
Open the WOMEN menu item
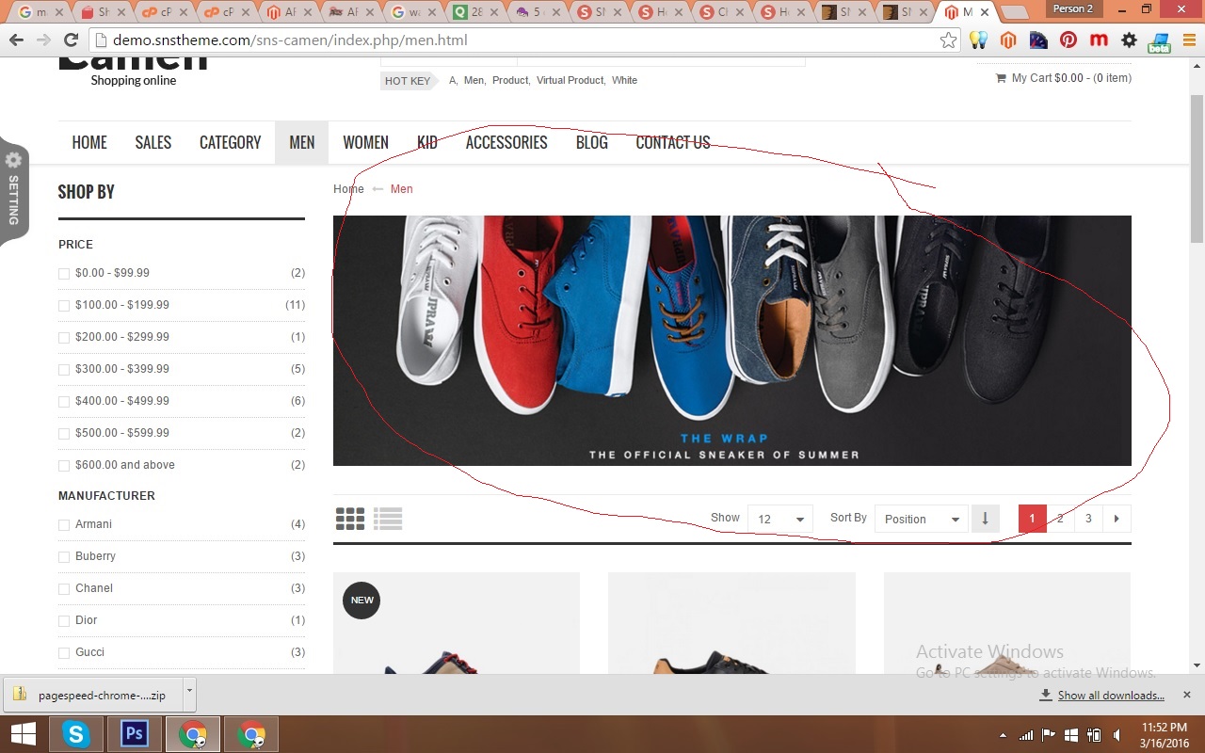tap(365, 142)
